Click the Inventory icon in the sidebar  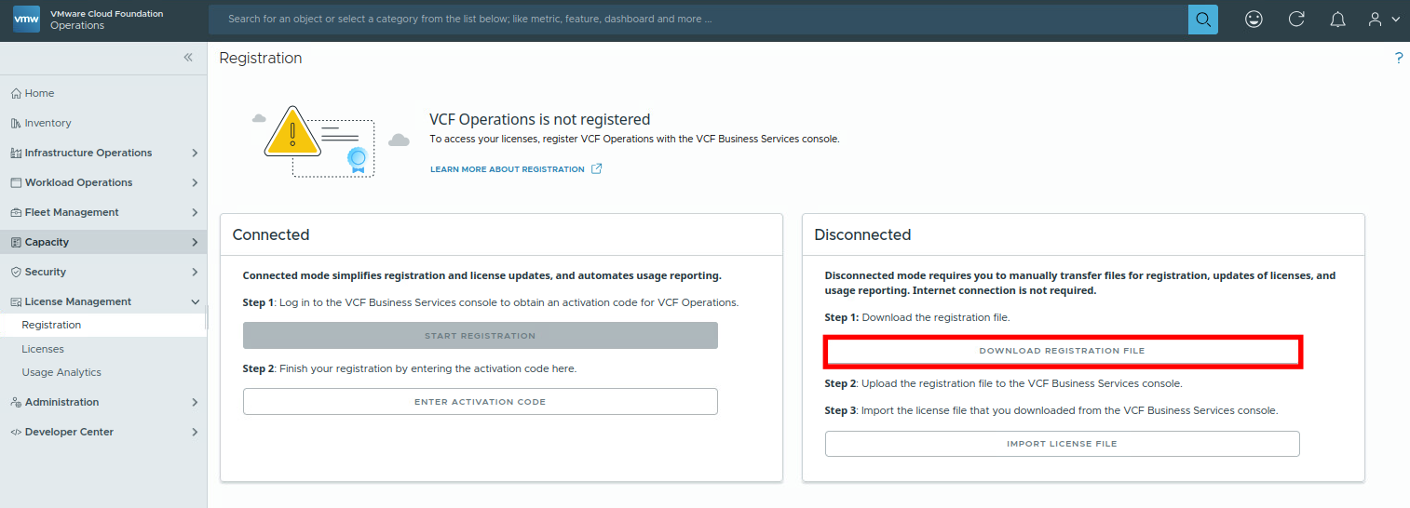pyautogui.click(x=16, y=123)
